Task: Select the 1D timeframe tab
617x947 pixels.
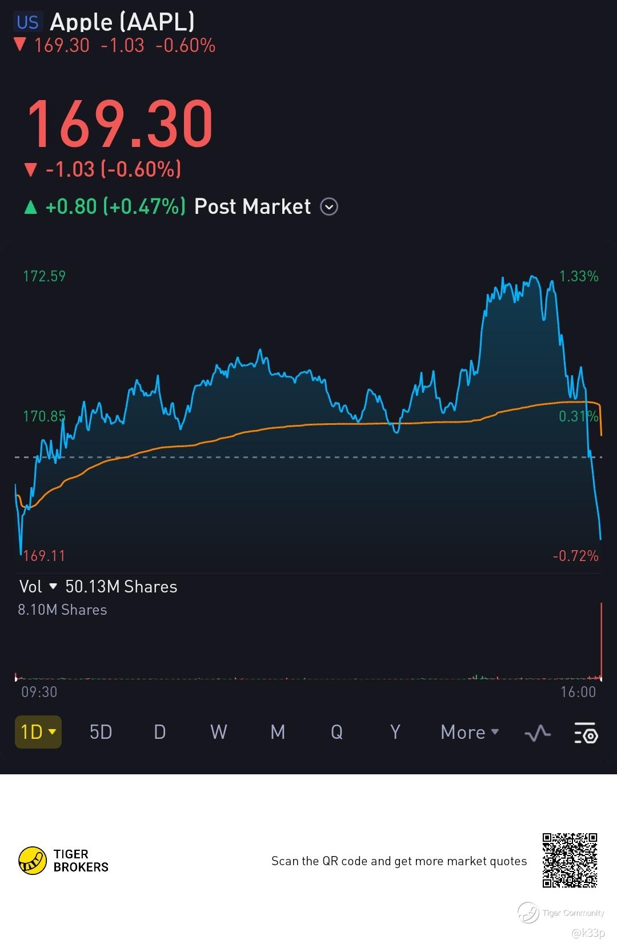Action: tap(38, 732)
